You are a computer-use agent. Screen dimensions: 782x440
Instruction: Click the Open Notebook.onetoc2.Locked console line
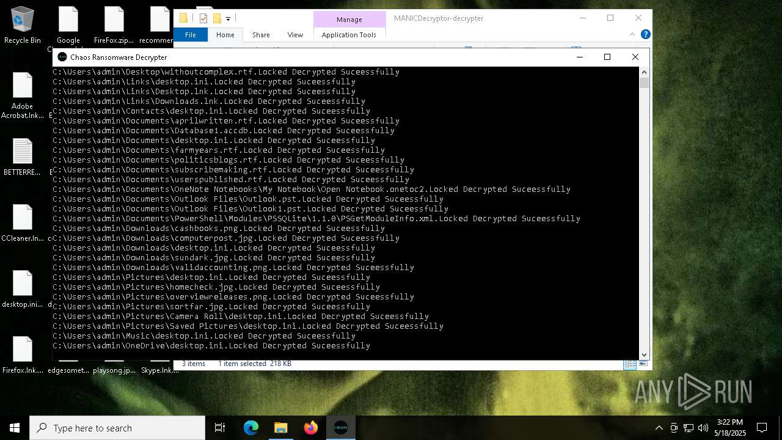(x=312, y=189)
